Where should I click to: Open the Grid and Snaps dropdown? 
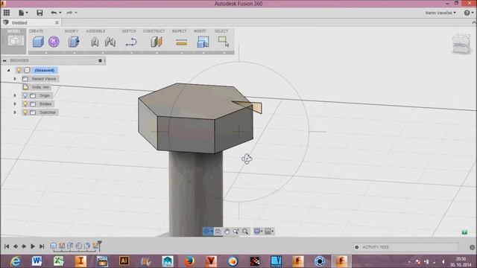click(269, 232)
